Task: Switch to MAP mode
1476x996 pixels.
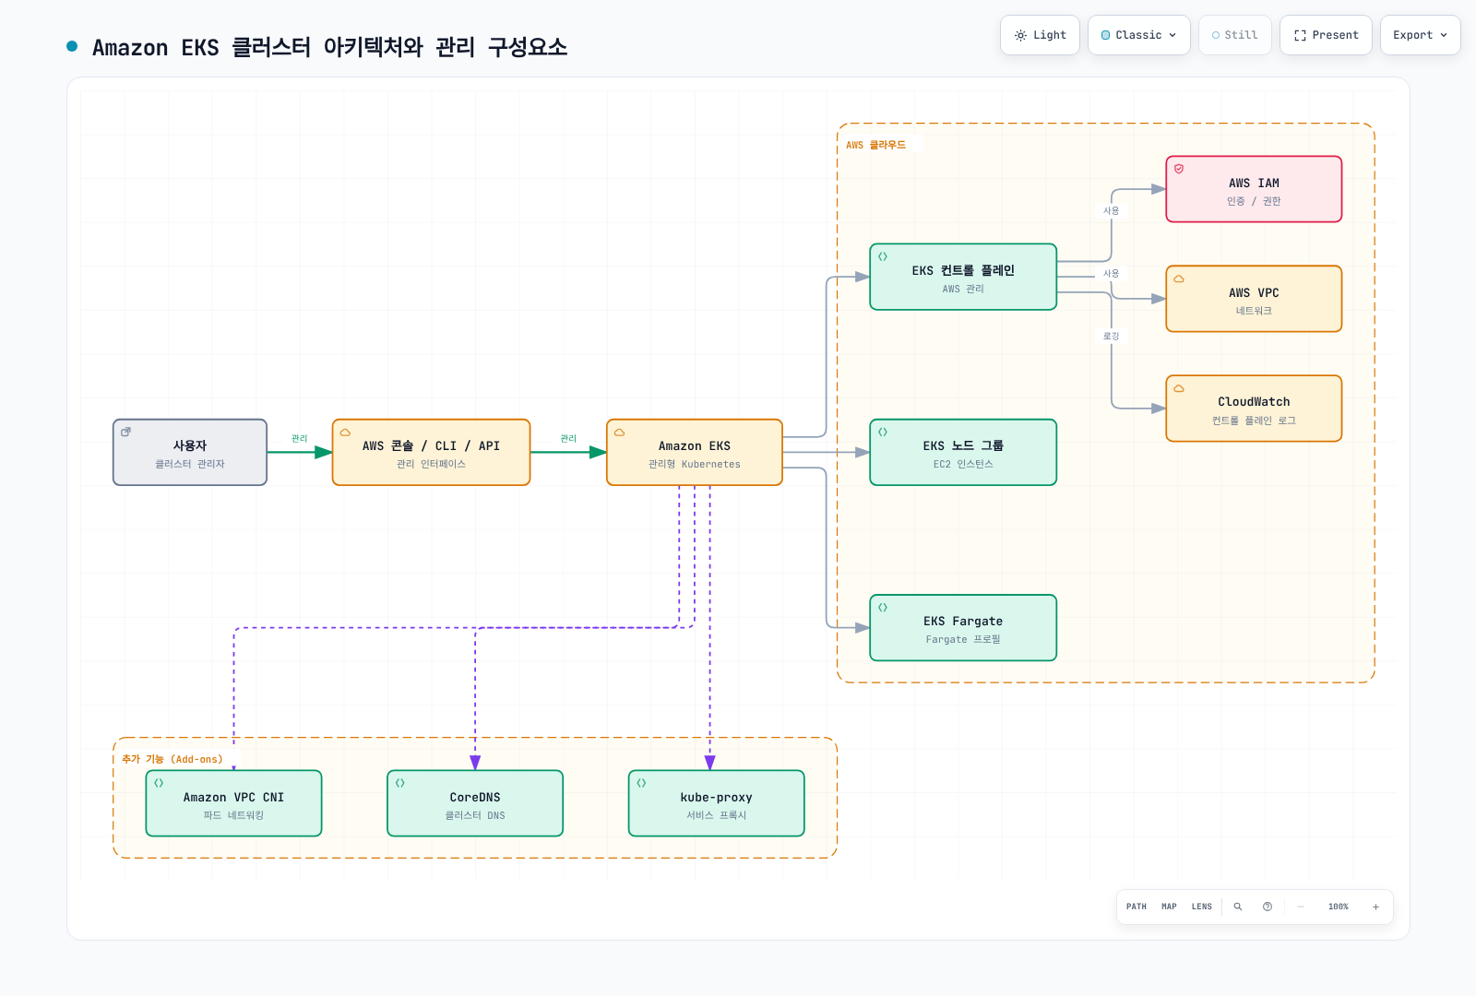Action: [1169, 907]
